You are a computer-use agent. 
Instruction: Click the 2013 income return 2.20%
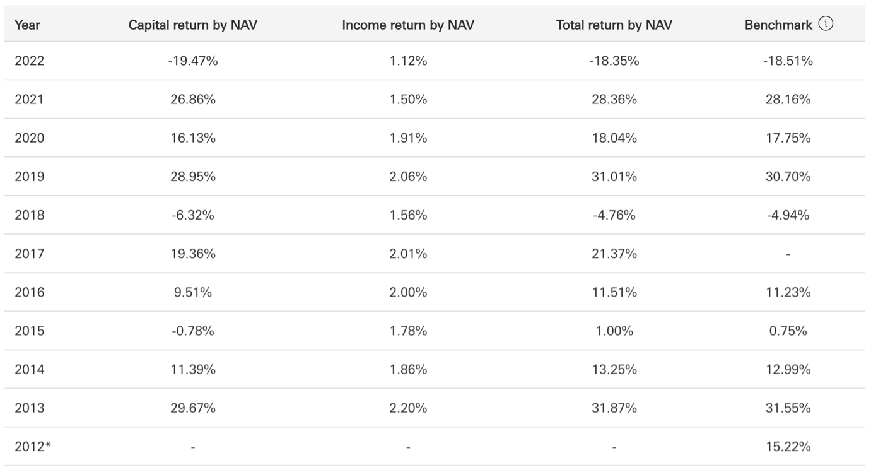coord(408,408)
